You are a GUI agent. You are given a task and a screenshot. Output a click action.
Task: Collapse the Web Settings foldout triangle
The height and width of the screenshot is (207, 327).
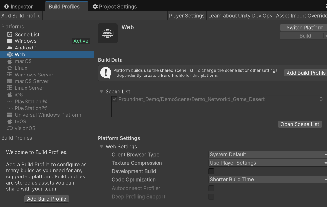click(101, 147)
